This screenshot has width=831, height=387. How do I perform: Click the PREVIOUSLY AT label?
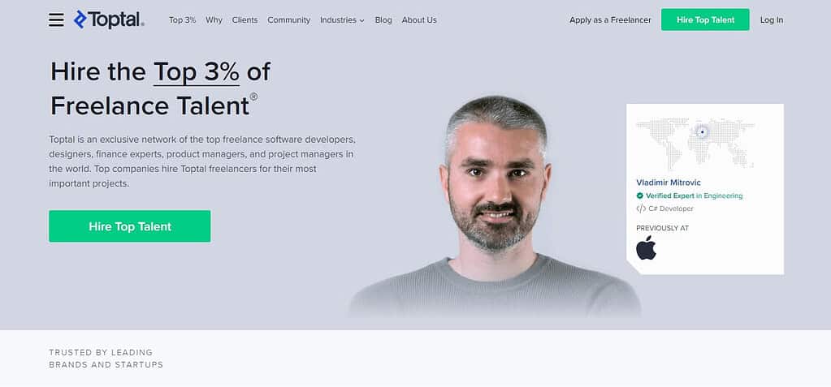click(663, 228)
